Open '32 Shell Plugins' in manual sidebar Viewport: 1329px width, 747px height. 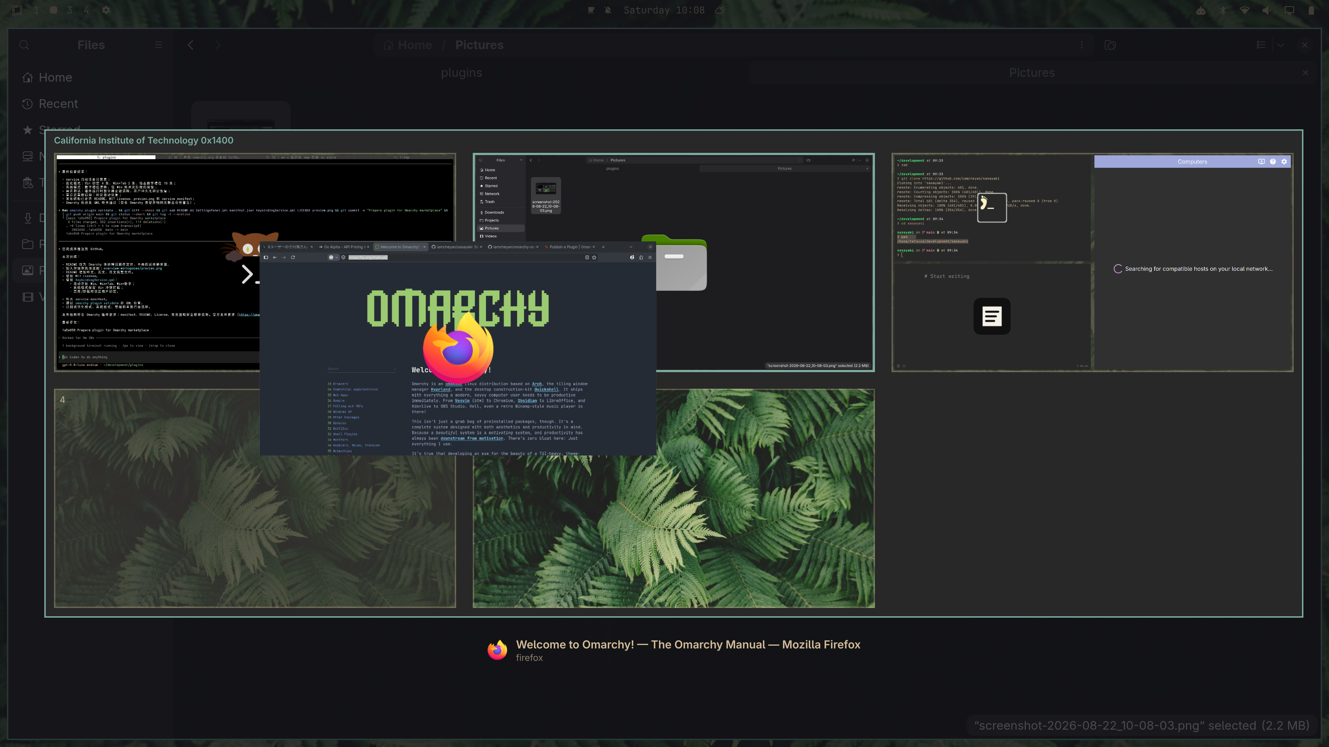point(343,434)
